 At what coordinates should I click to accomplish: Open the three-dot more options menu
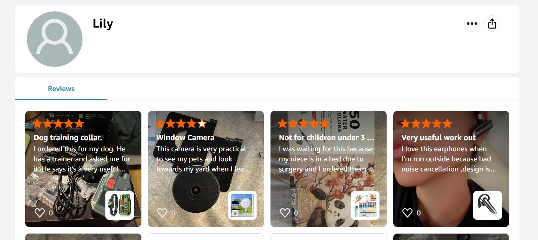click(x=472, y=24)
